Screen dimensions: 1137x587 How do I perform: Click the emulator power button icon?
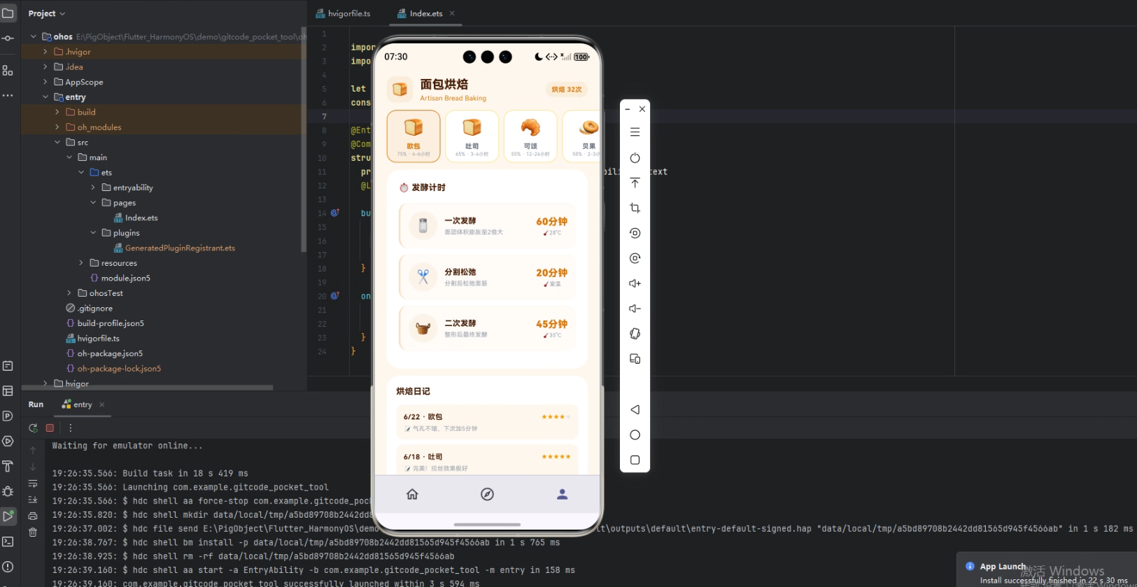pos(635,157)
